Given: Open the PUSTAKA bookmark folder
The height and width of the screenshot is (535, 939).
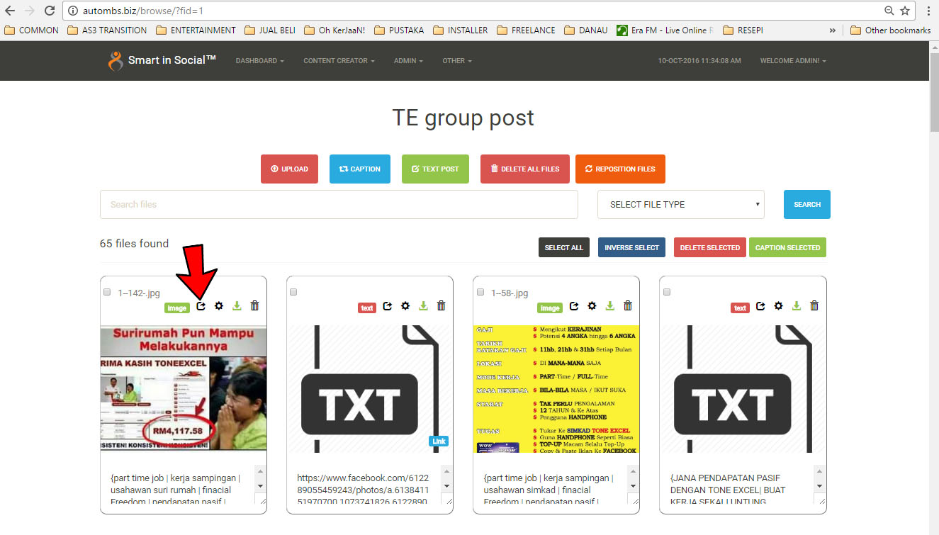Looking at the screenshot, I should 399,30.
